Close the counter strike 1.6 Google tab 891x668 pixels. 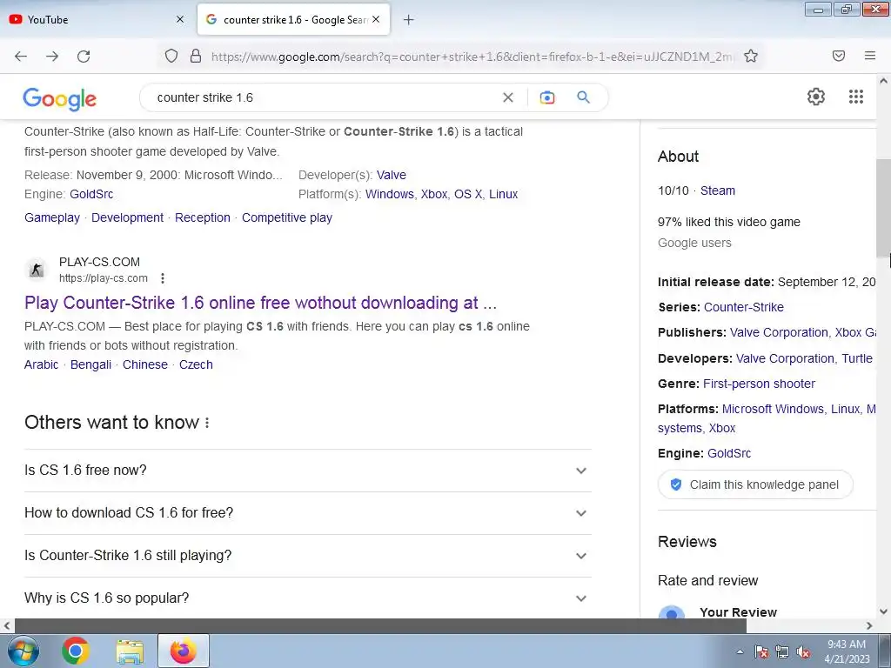[x=376, y=19]
